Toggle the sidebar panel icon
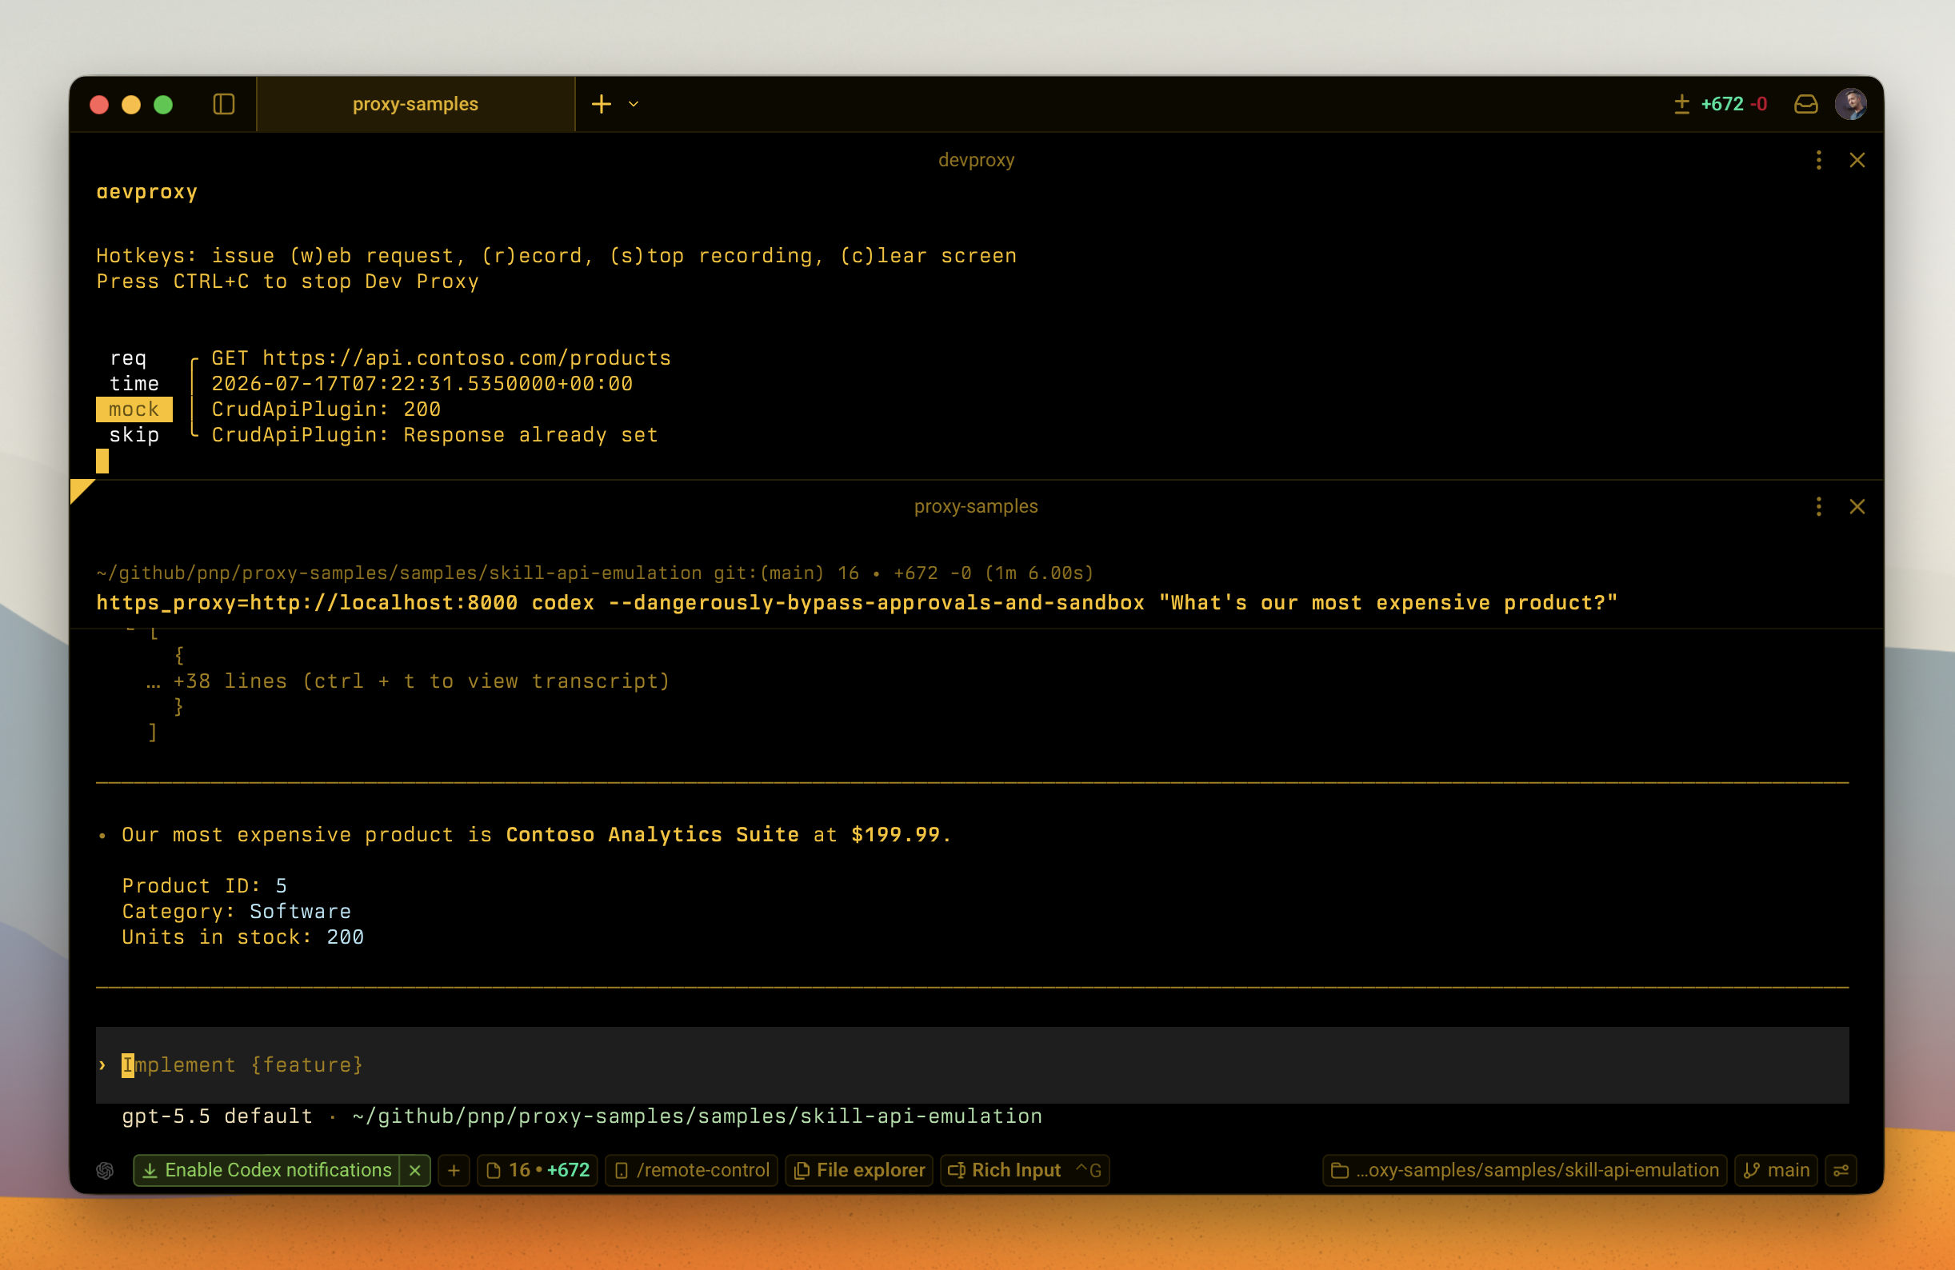The image size is (1955, 1270). point(223,104)
